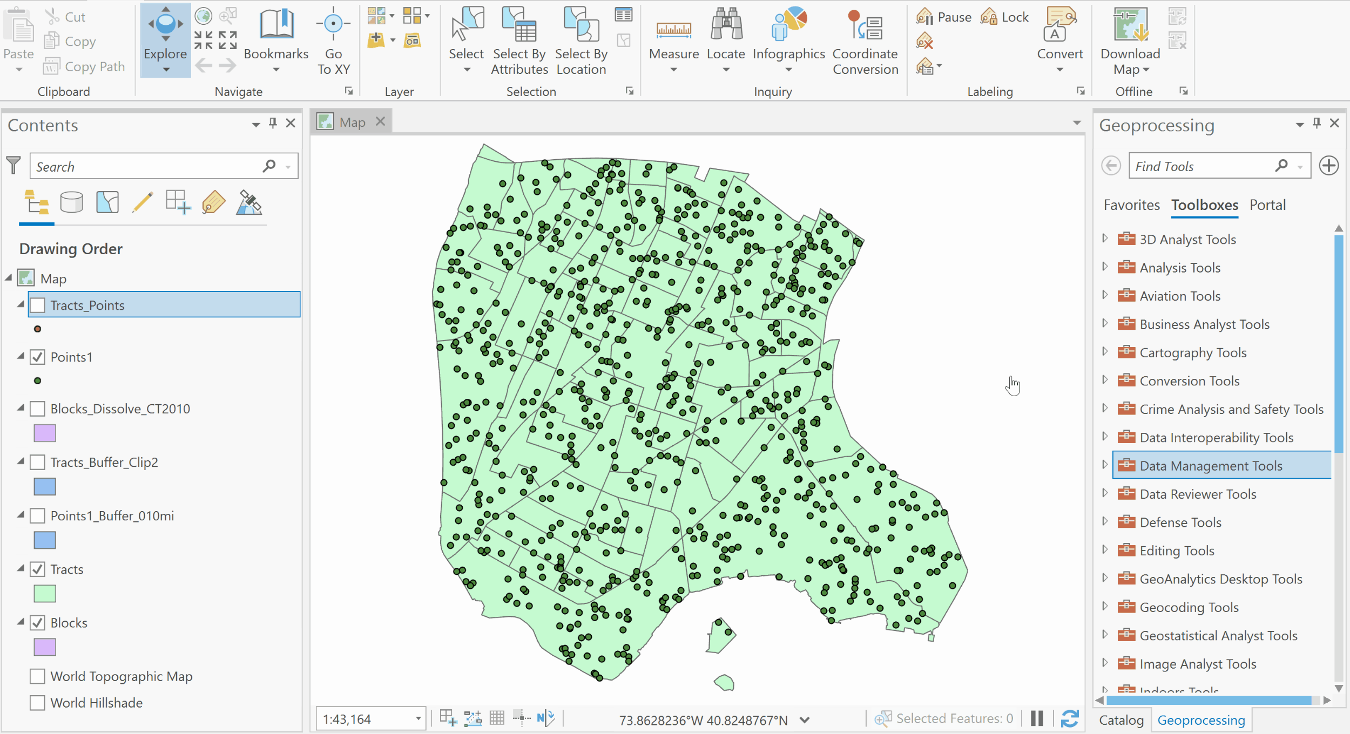
Task: Enable the Tracts_Points layer
Action: click(37, 305)
